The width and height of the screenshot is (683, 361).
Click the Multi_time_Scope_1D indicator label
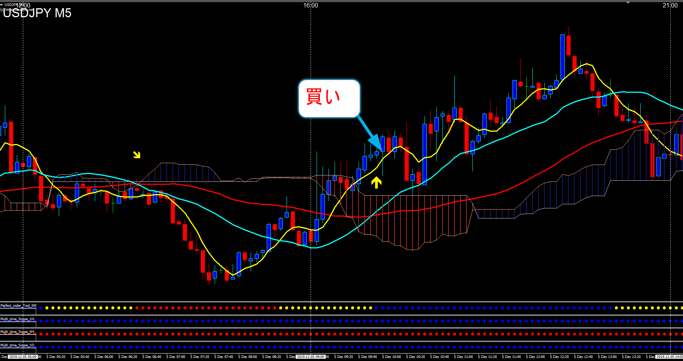(17, 345)
